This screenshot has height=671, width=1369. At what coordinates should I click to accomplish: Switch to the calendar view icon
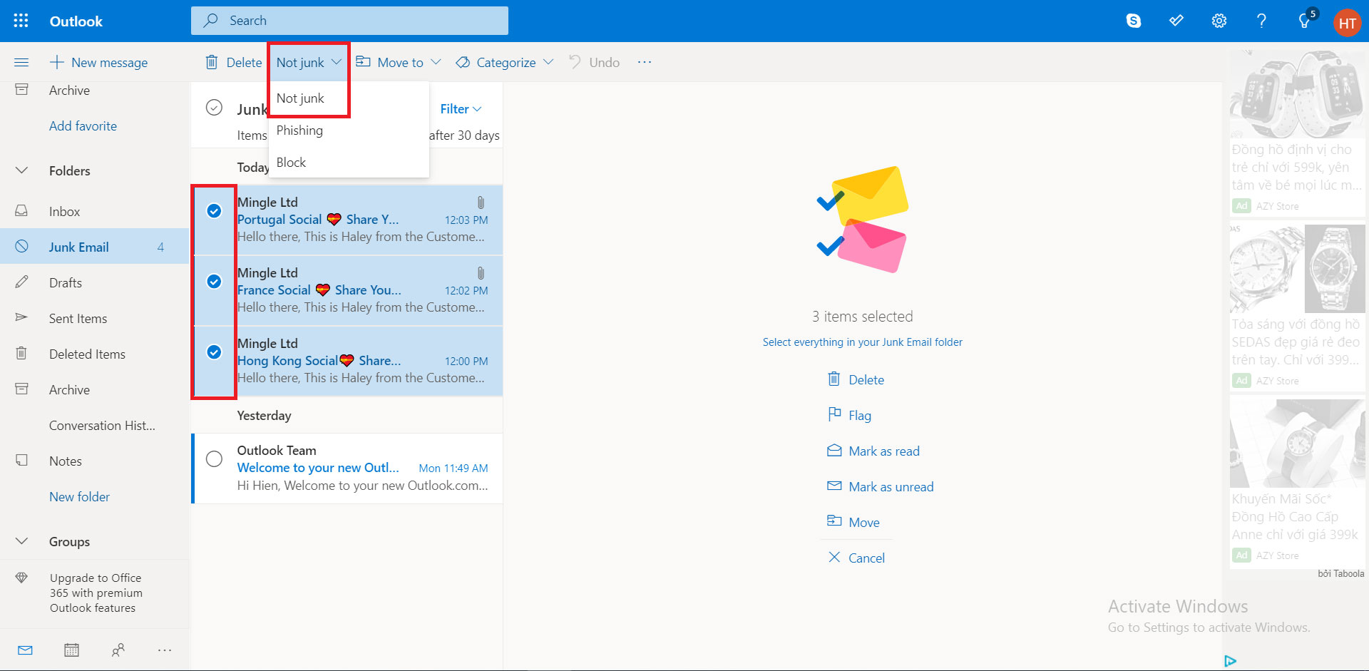pos(71,650)
